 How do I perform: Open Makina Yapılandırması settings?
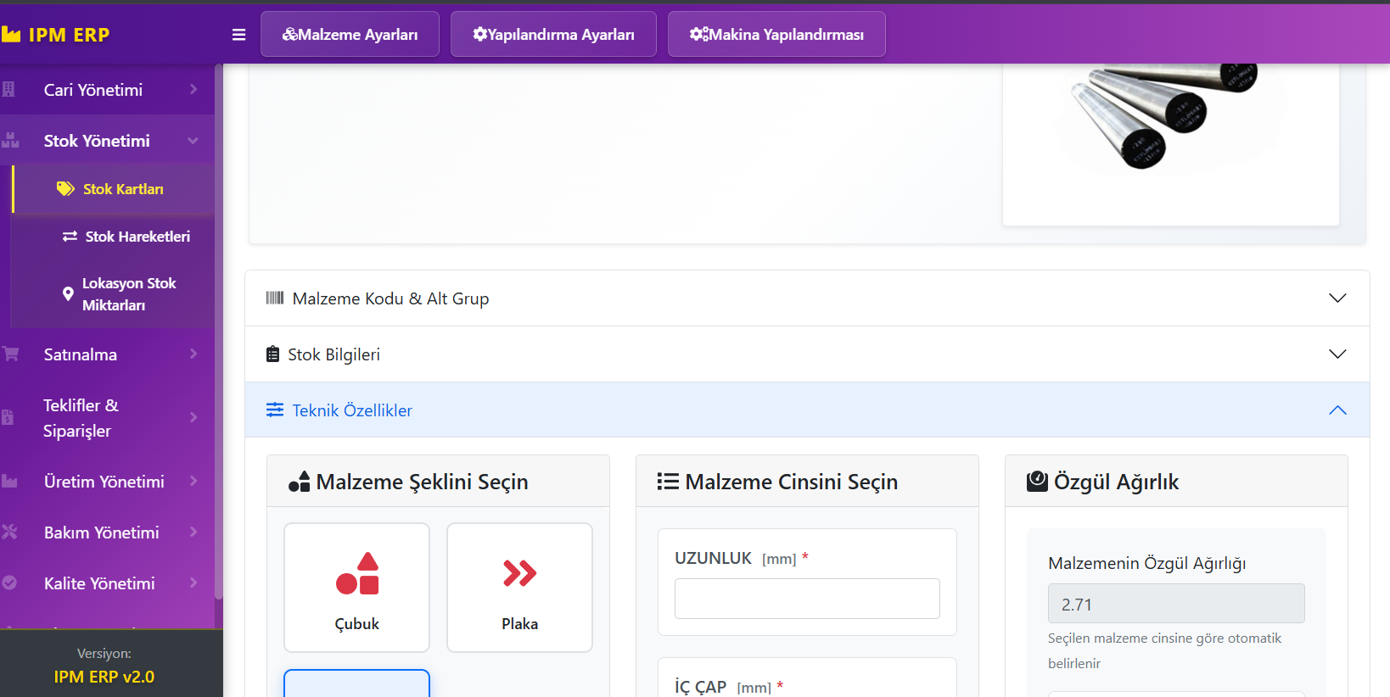776,34
